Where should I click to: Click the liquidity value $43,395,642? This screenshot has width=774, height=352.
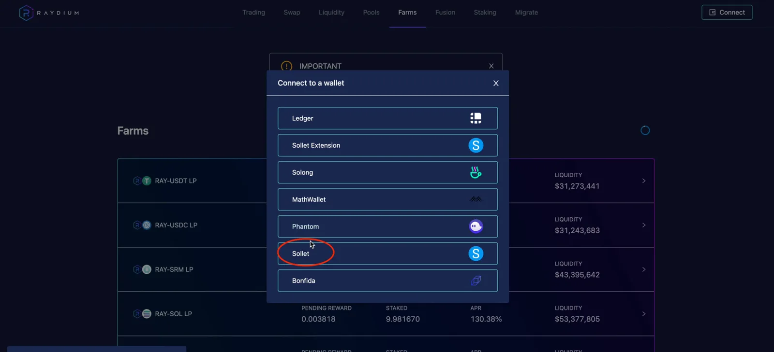(x=577, y=275)
